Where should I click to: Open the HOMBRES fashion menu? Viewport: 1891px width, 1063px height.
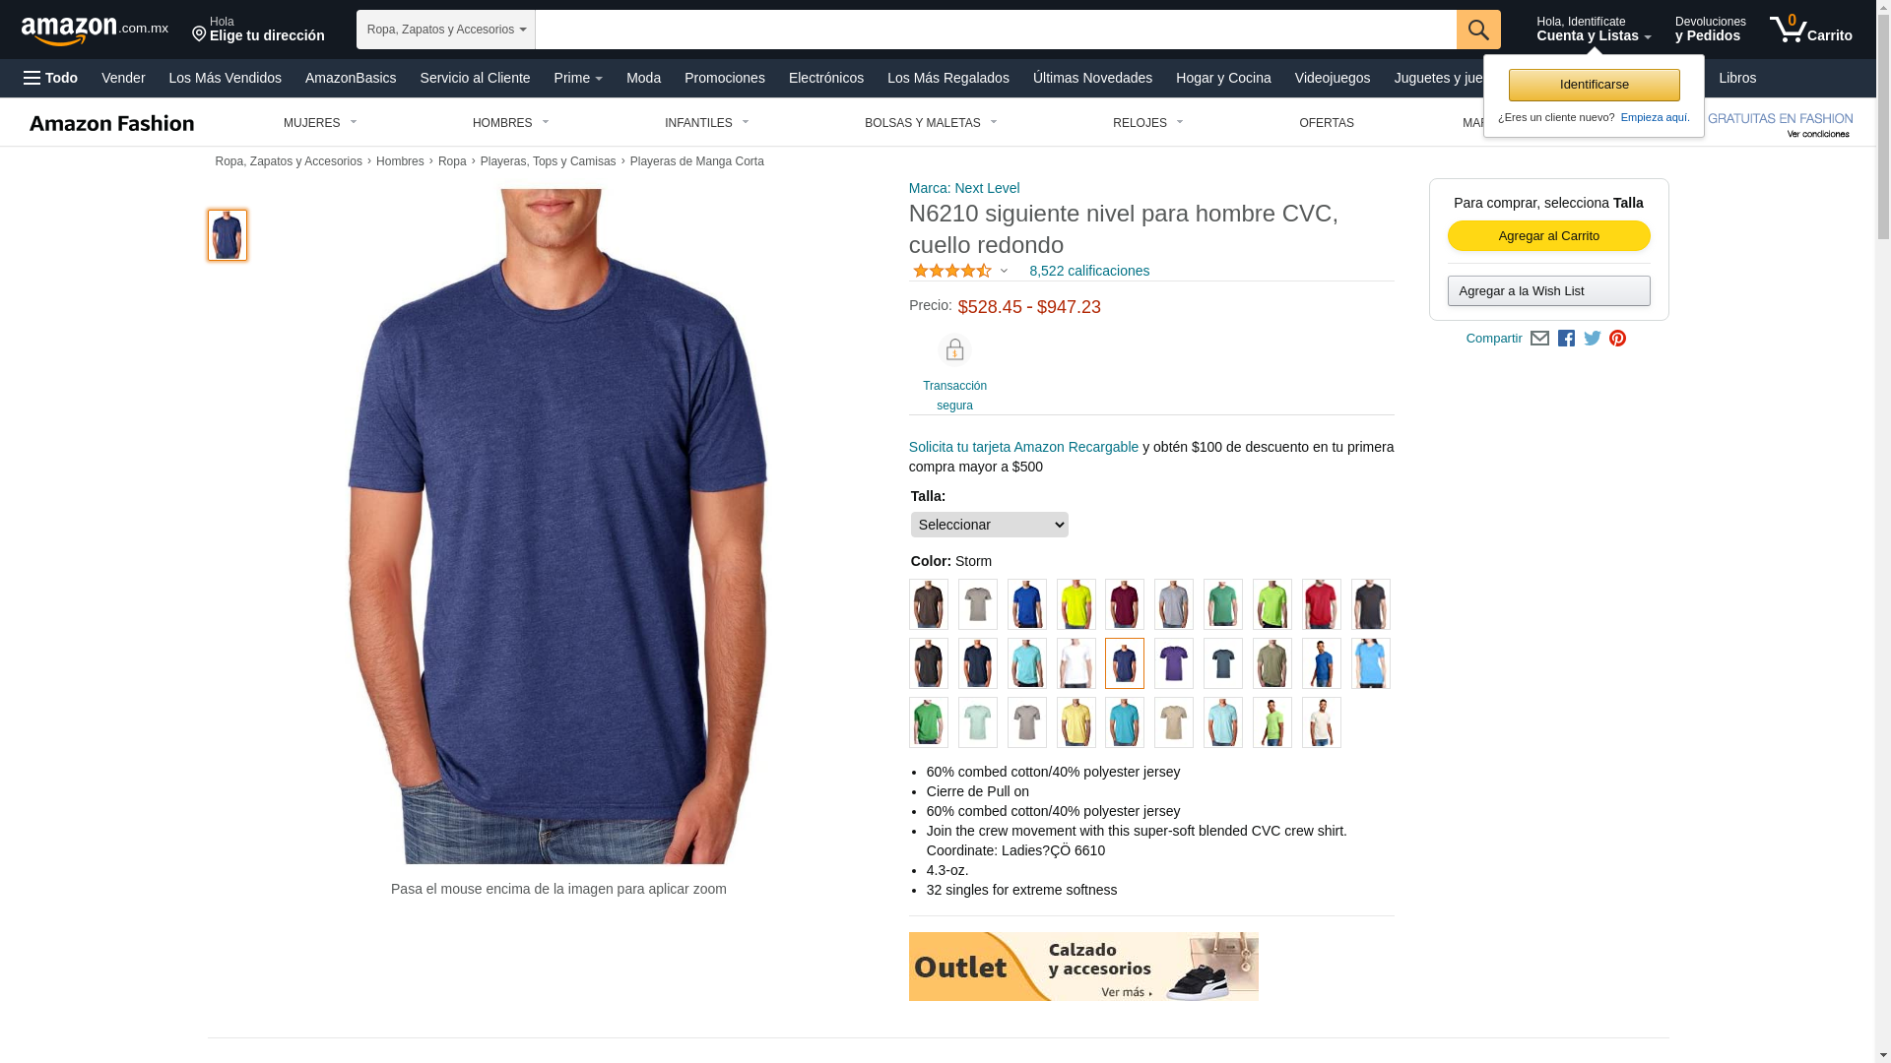click(510, 123)
